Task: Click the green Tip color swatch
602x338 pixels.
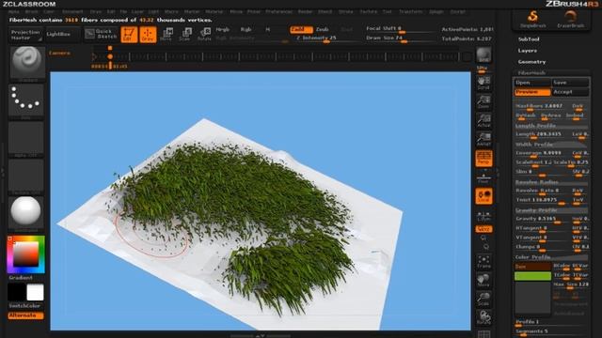Action: click(x=532, y=276)
